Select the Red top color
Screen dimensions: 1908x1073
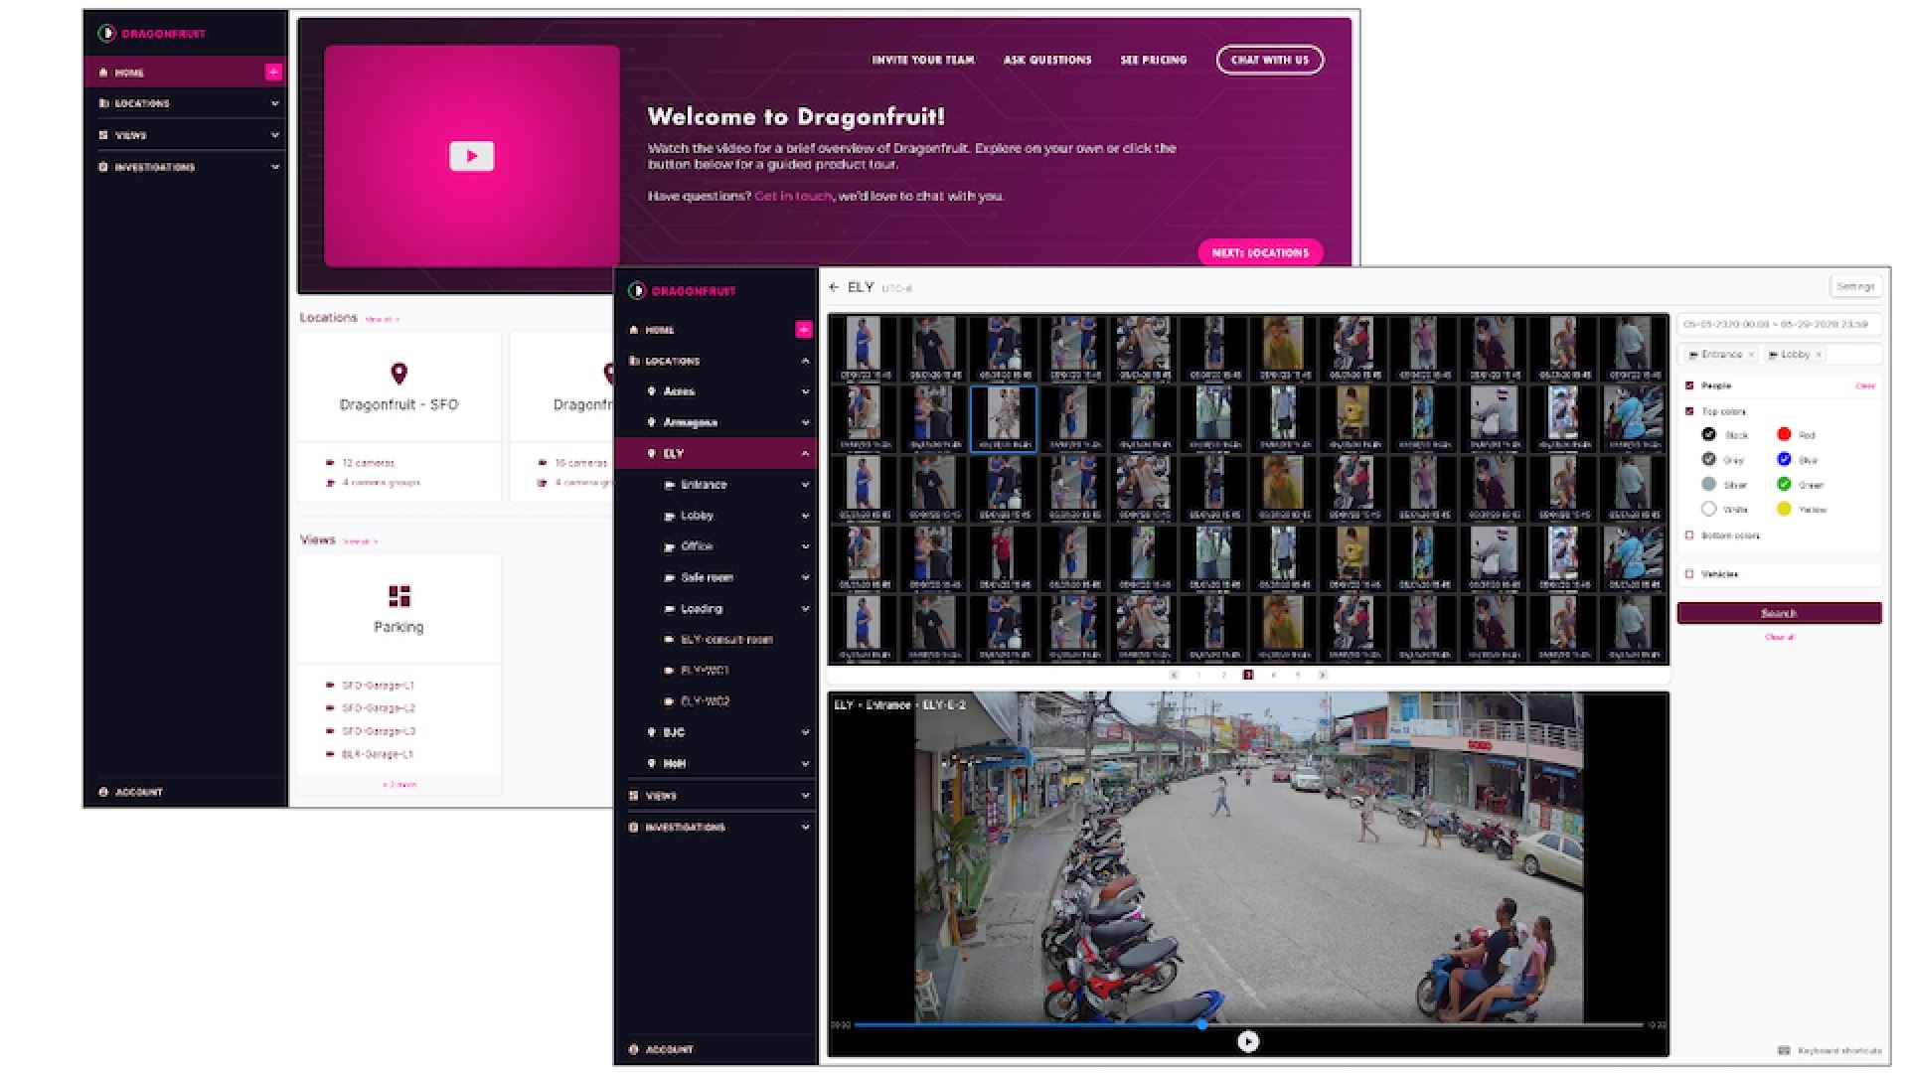pyautogui.click(x=1784, y=434)
